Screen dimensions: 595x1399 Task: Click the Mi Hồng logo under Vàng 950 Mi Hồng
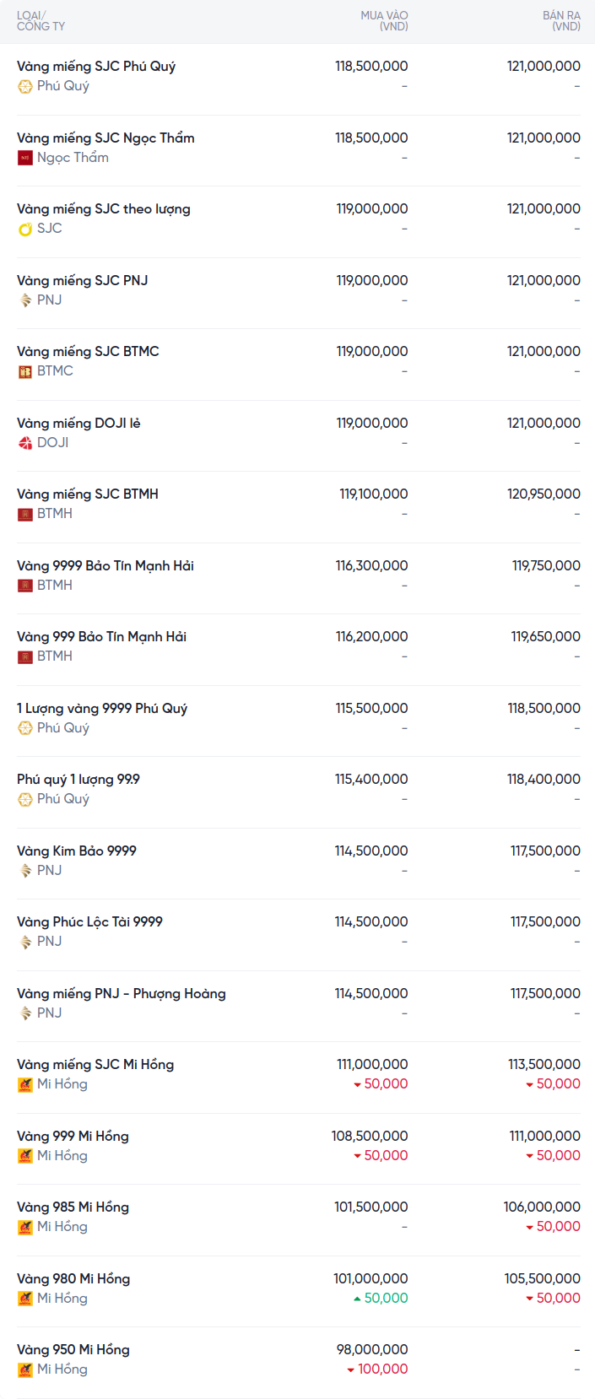click(25, 1369)
